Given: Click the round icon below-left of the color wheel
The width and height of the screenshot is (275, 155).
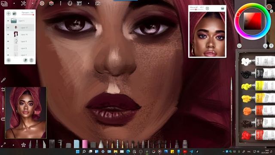Looking at the screenshot, I should pyautogui.click(x=239, y=46).
